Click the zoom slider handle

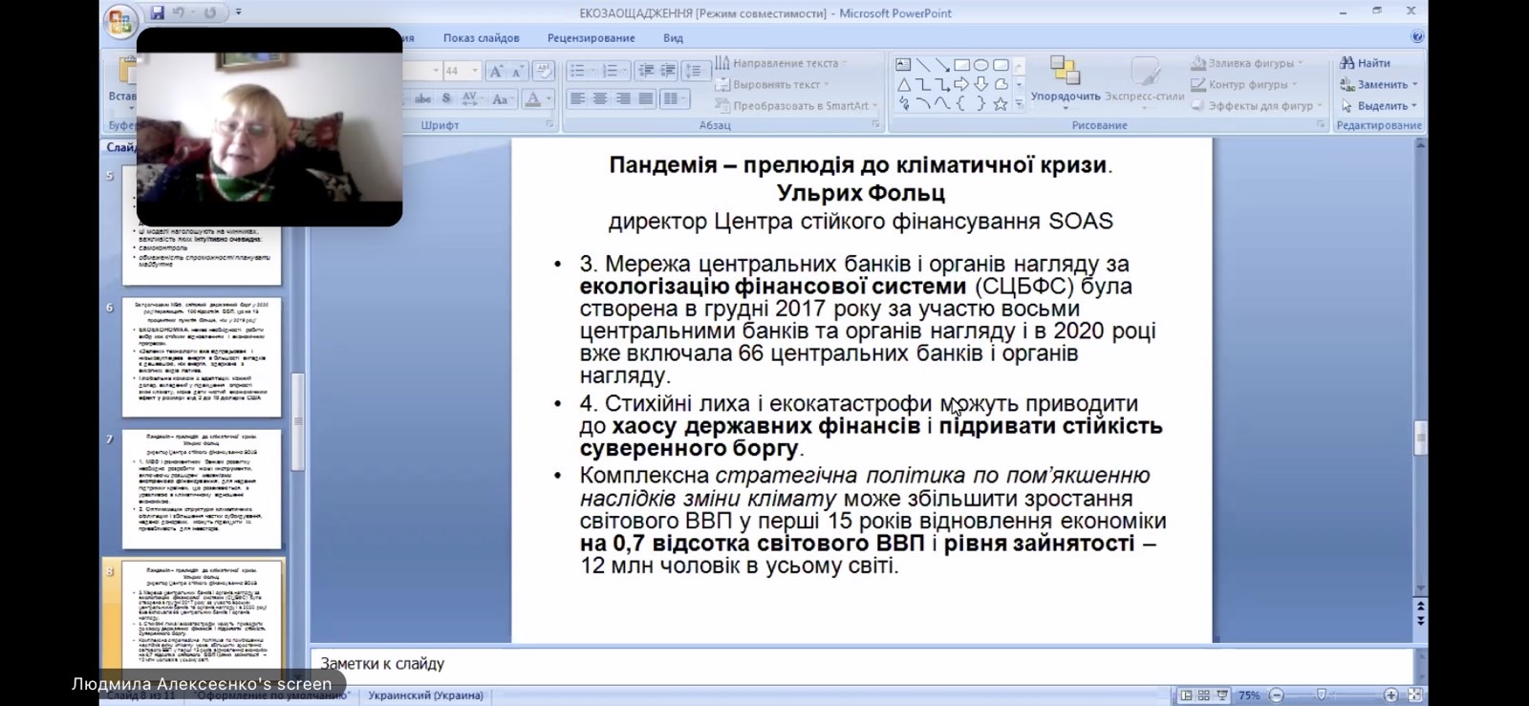[x=1322, y=695]
